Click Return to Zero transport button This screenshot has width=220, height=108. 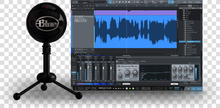click(x=123, y=89)
